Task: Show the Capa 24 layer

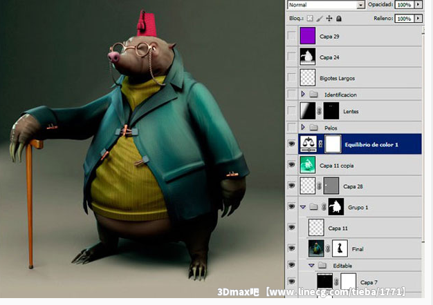Action: pos(292,57)
